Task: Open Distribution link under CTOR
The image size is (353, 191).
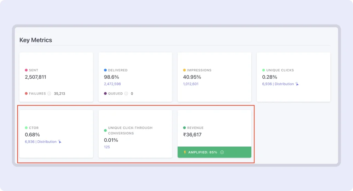Action: tap(47, 142)
